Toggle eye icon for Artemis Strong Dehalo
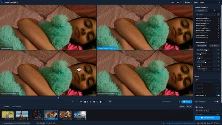Viewport: 222px width, 125px height. click(x=219, y=28)
